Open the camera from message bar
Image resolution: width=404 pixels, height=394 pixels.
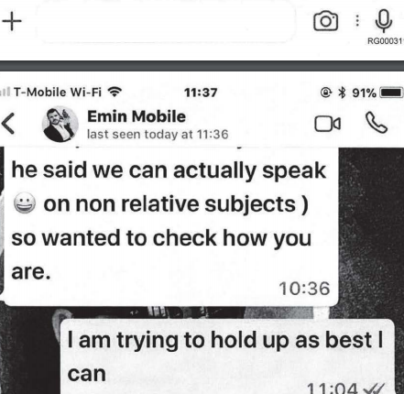click(325, 21)
